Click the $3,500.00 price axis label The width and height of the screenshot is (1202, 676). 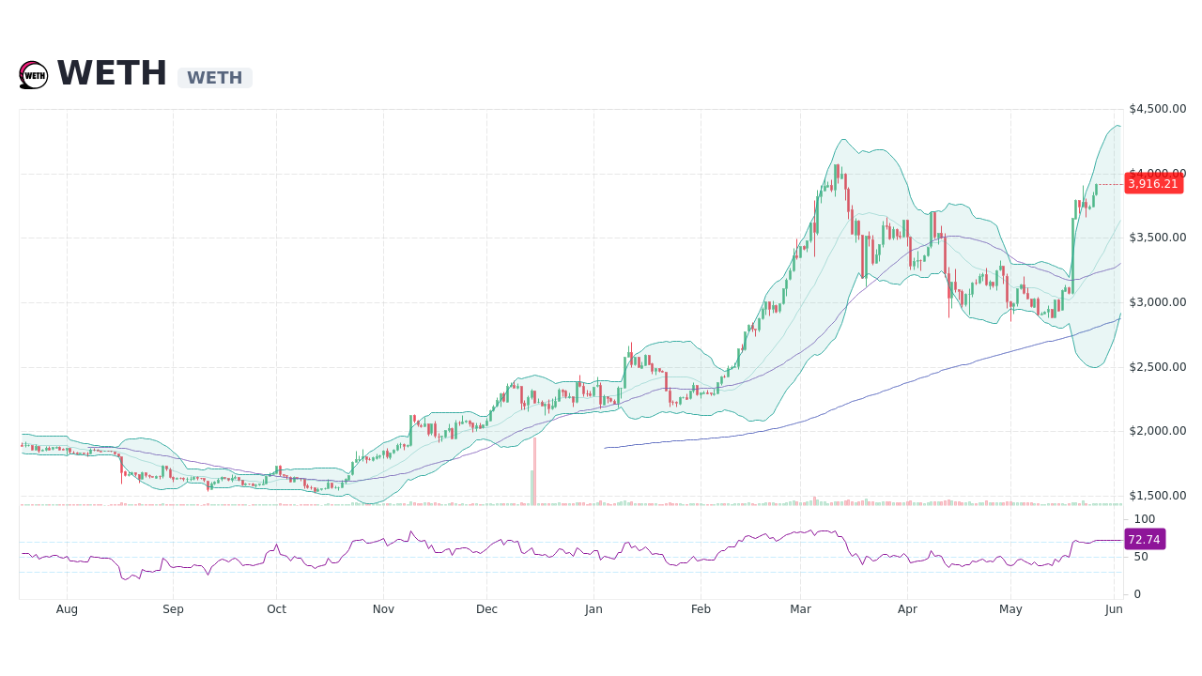coord(1158,238)
